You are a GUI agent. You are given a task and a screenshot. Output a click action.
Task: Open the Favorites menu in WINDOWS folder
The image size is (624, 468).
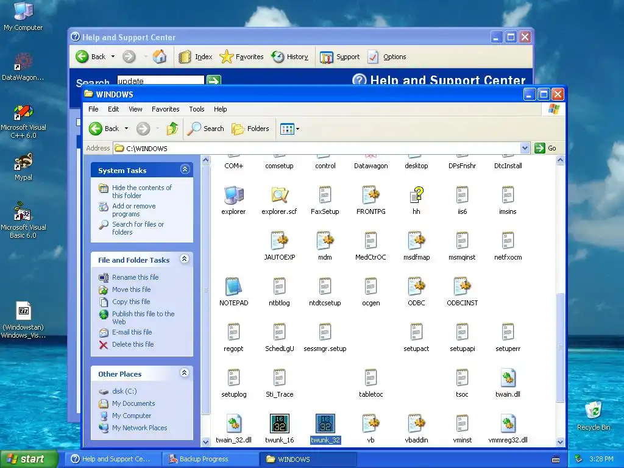point(166,109)
